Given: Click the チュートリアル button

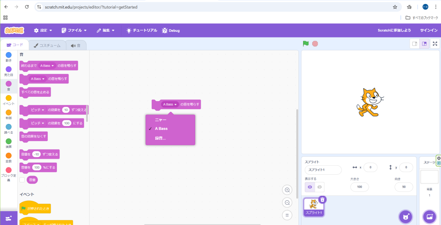Looking at the screenshot, I should pyautogui.click(x=141, y=31).
